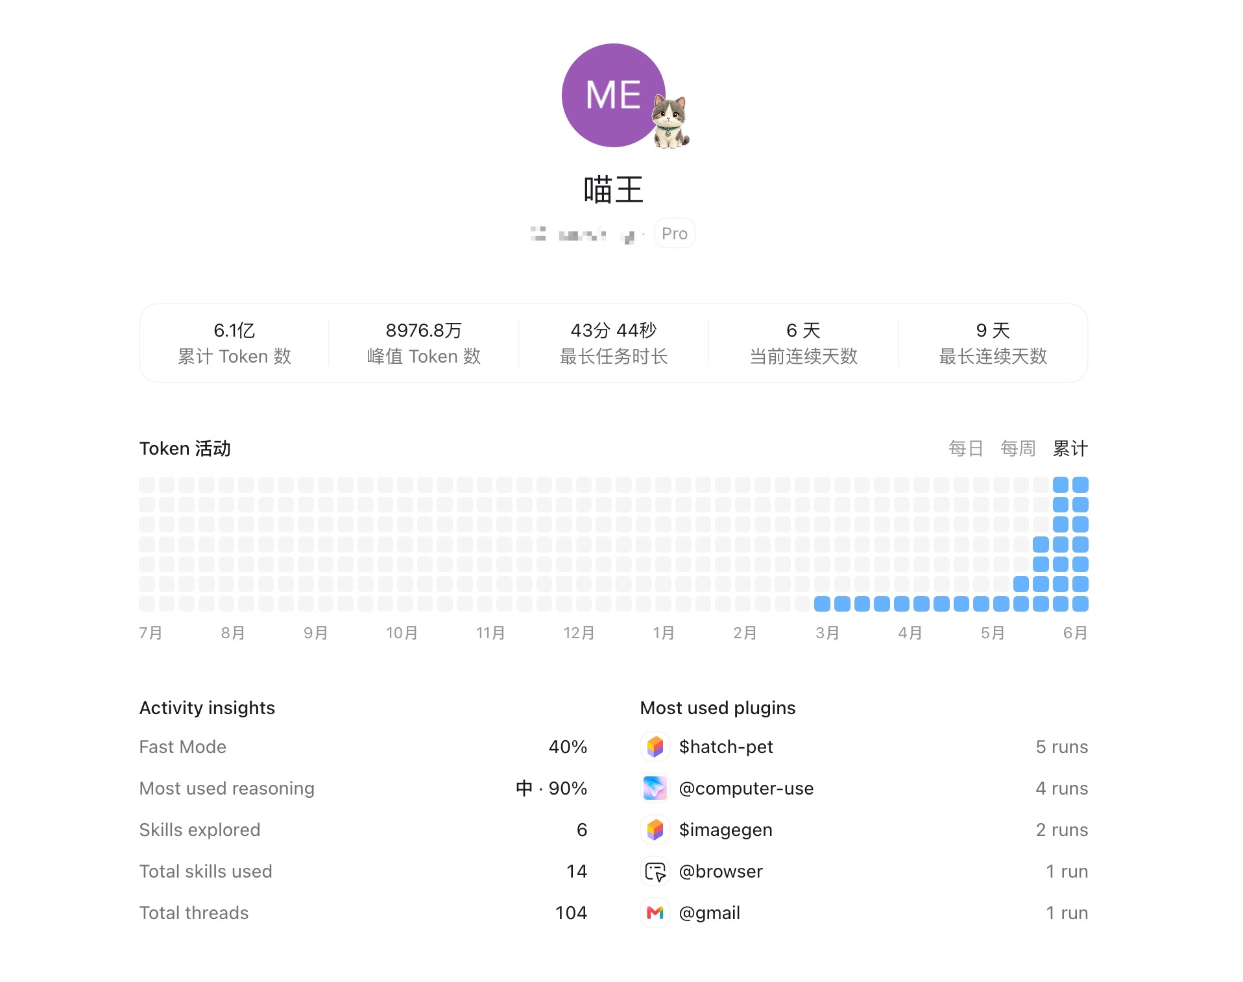This screenshot has height=982, width=1243.
Task: Click the @computer-use plugin name
Action: (x=746, y=788)
